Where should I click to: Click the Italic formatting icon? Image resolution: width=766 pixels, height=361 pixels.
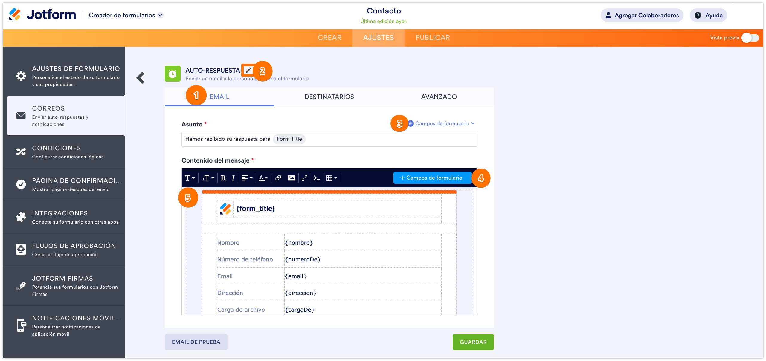click(x=233, y=178)
